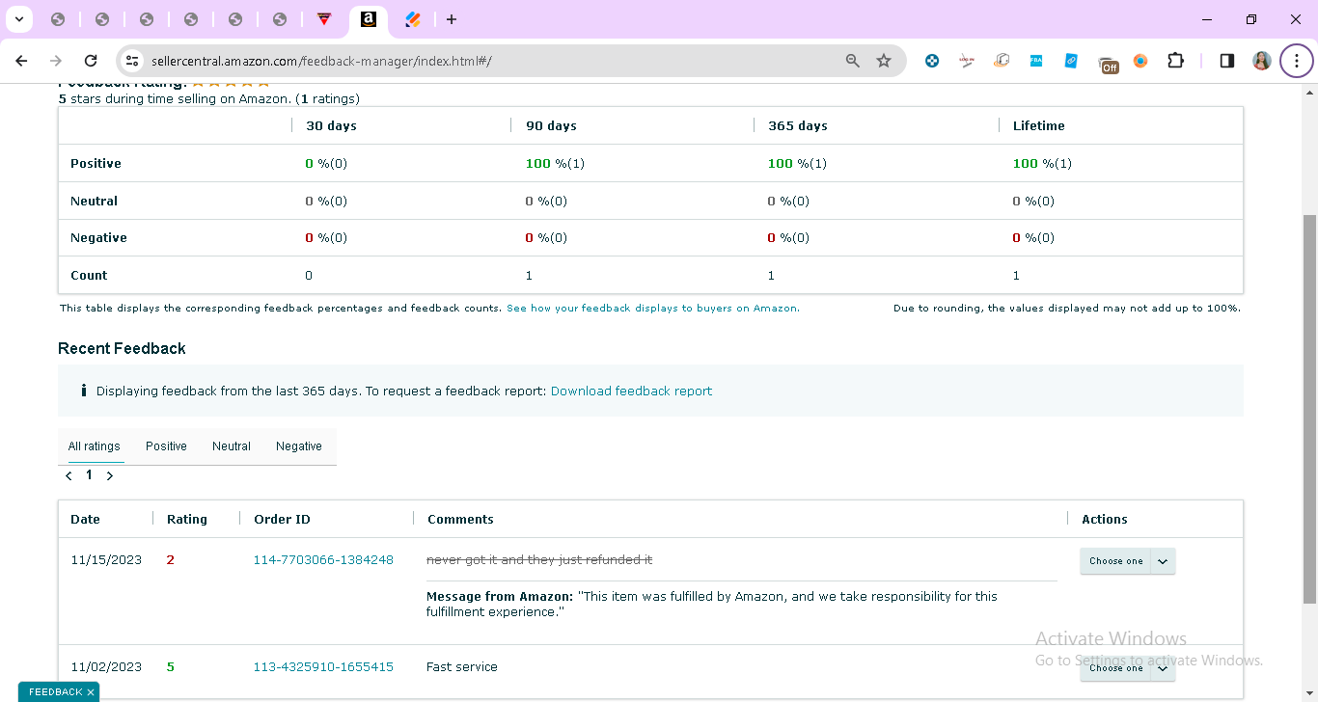Expand Choose one dropdown for the 11/02/2023 feedback
This screenshot has width=1318, height=702.
pos(1127,668)
